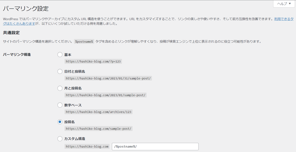Click the ?p=123 example URL
The height and width of the screenshot is (152, 296).
tap(93, 62)
